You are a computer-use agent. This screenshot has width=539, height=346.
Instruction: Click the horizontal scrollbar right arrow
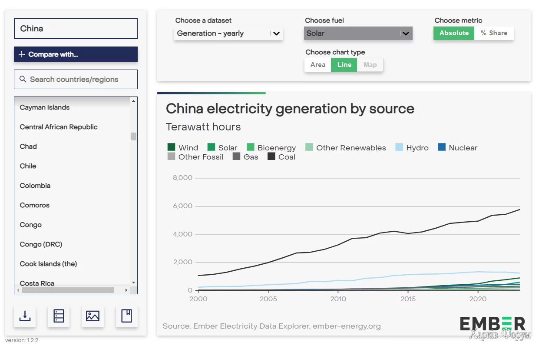tap(126, 290)
